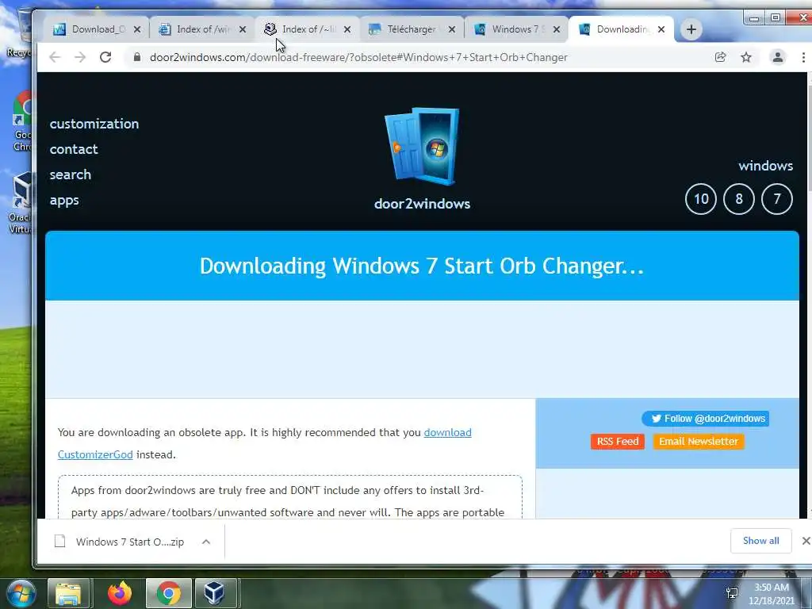Bookmark this page with star icon
This screenshot has height=609, width=812.
746,57
